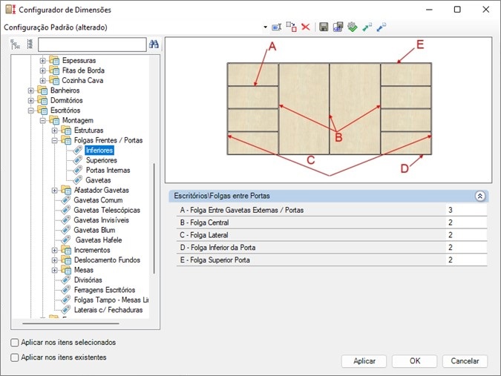Select the Superiores tree item
Viewport: 501px width, 376px height.
101,160
